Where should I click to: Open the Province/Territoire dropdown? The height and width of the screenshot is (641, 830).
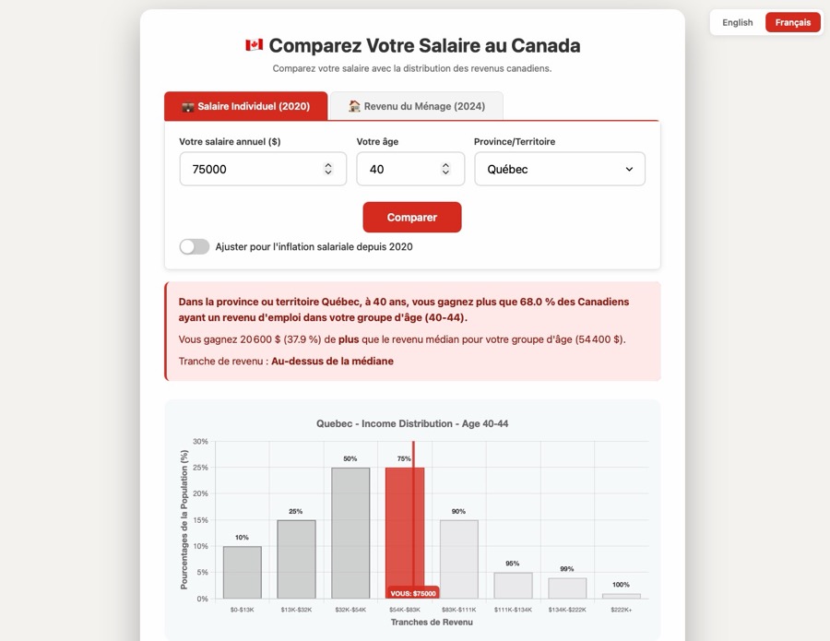[559, 169]
